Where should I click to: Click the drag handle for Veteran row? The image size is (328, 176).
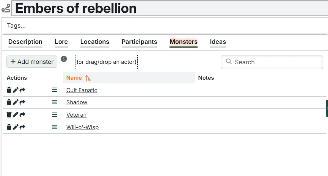pyautogui.click(x=54, y=115)
